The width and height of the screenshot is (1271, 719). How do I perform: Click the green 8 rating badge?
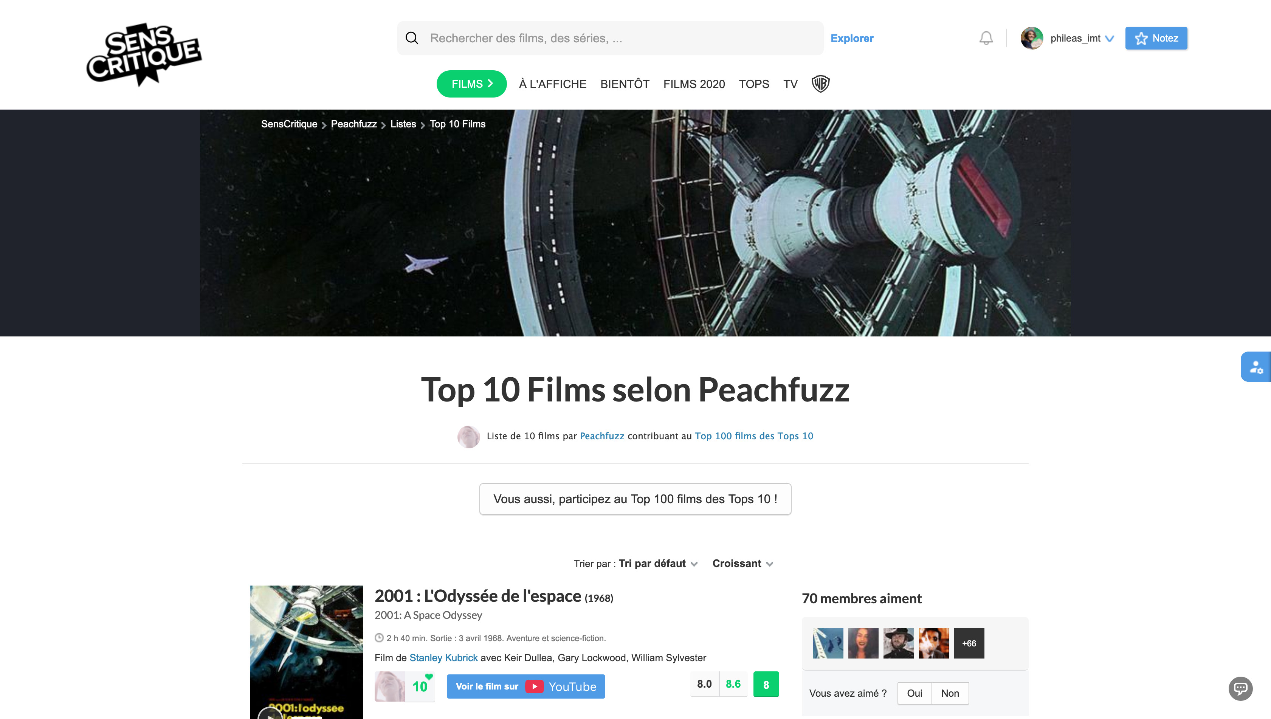tap(766, 685)
